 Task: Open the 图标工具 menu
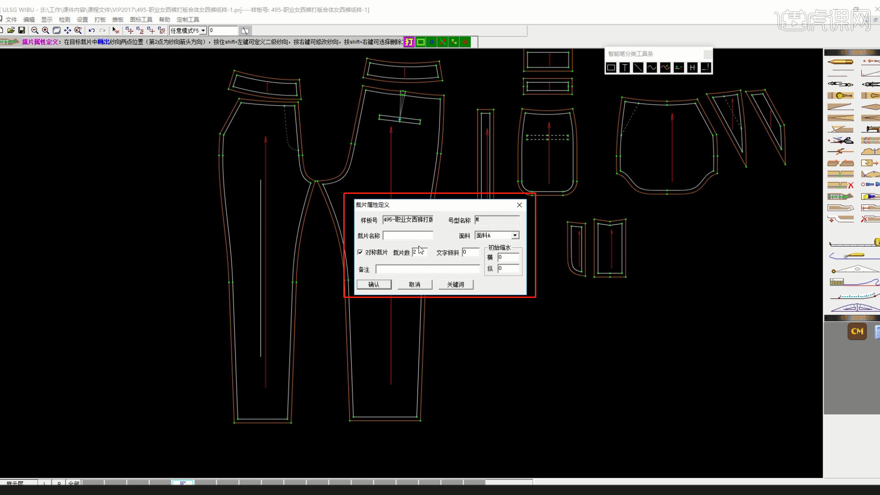coord(141,20)
